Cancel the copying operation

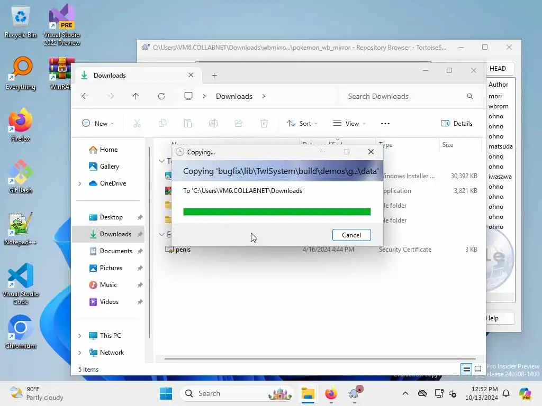351,235
